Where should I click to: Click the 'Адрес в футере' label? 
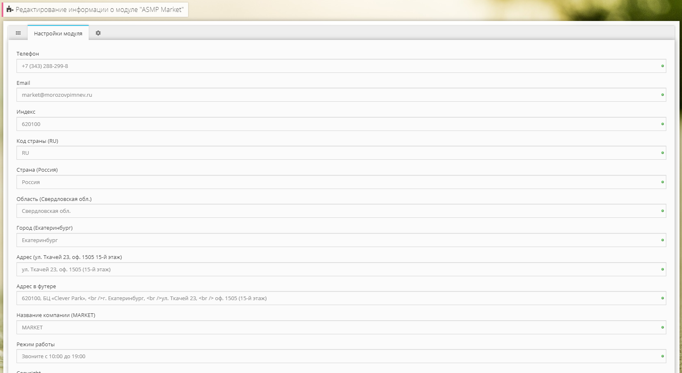36,286
